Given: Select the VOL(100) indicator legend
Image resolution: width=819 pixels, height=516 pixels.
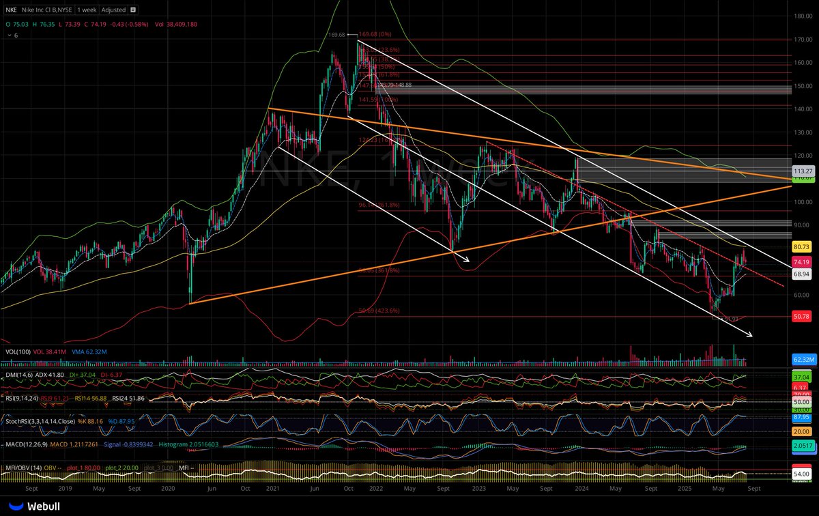Looking at the screenshot, I should click(x=17, y=352).
